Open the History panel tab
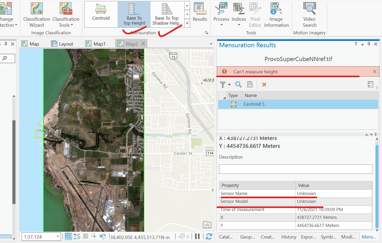 pyautogui.click(x=288, y=237)
